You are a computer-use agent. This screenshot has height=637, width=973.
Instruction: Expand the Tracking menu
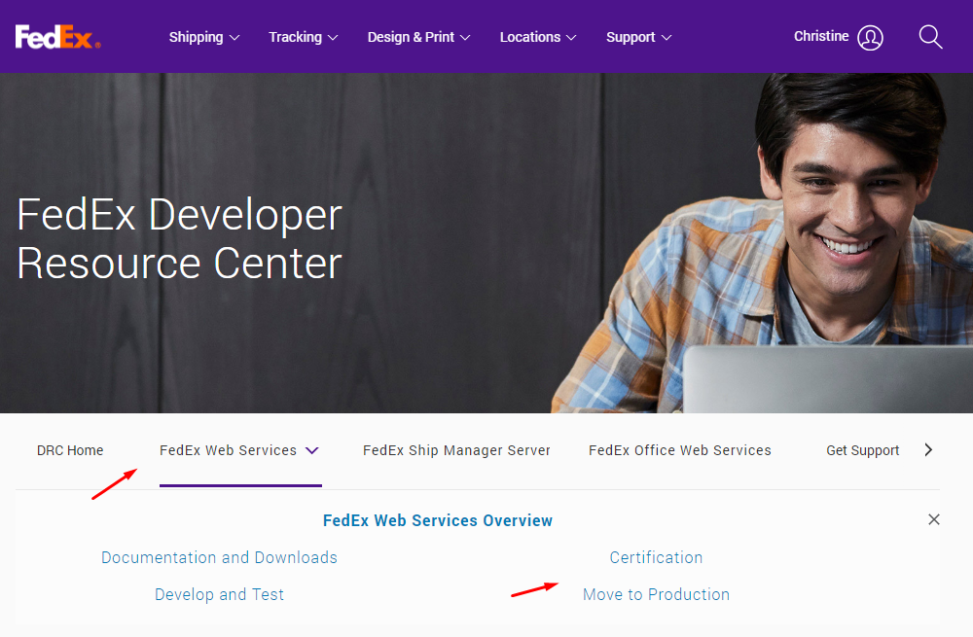pyautogui.click(x=303, y=37)
